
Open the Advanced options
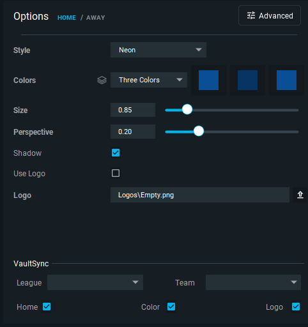[x=270, y=15]
